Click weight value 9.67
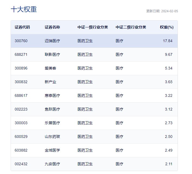 pos(169,54)
